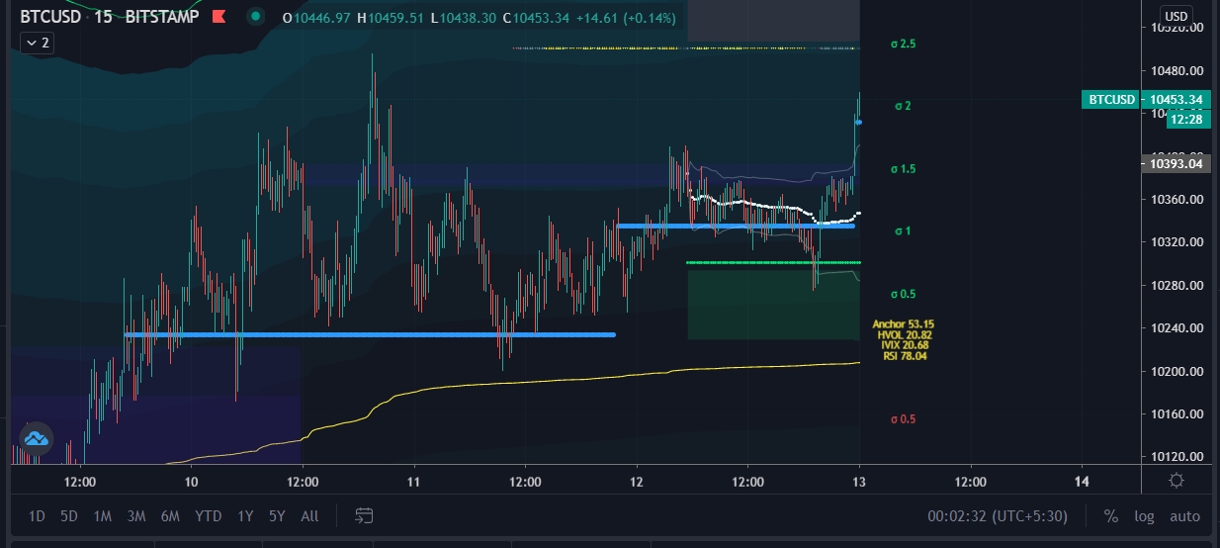
Task: Click date 13 on the time axis
Action: pyautogui.click(x=859, y=482)
